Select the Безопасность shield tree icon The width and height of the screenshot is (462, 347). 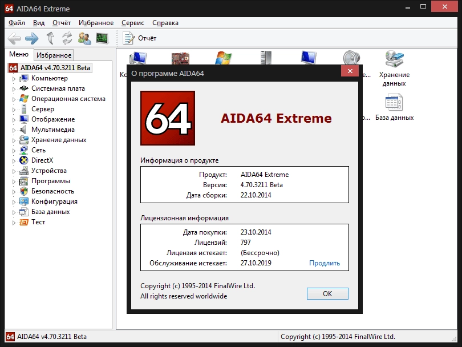[24, 191]
